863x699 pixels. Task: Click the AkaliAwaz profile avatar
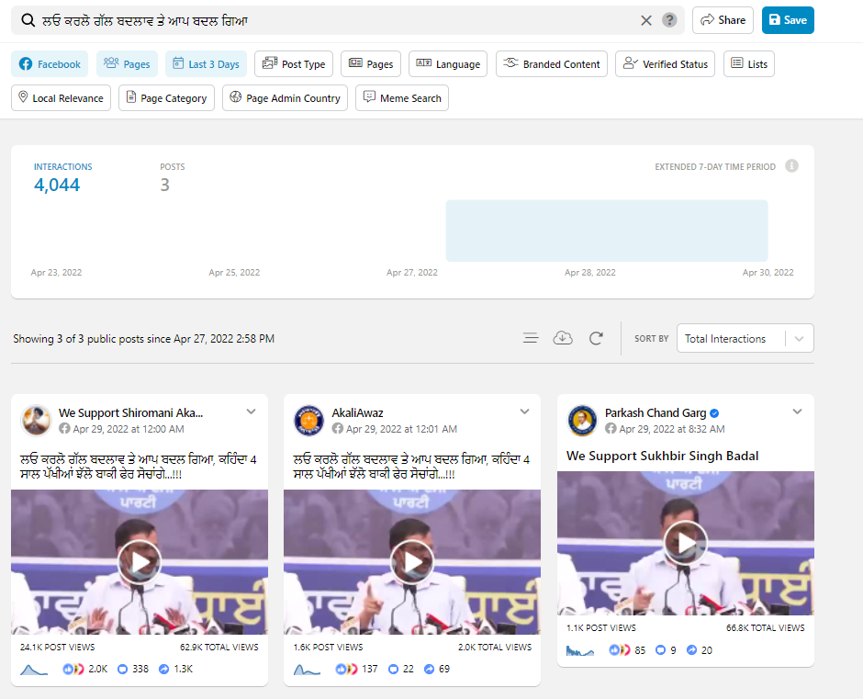point(308,421)
